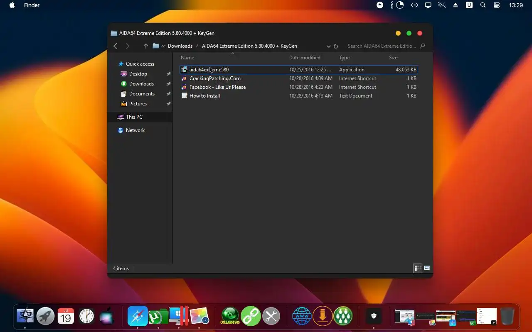Open the Clock app in dock
Viewport: 532px width, 332px height.
(x=86, y=317)
